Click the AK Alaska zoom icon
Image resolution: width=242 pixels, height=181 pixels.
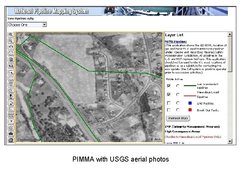pyautogui.click(x=11, y=97)
